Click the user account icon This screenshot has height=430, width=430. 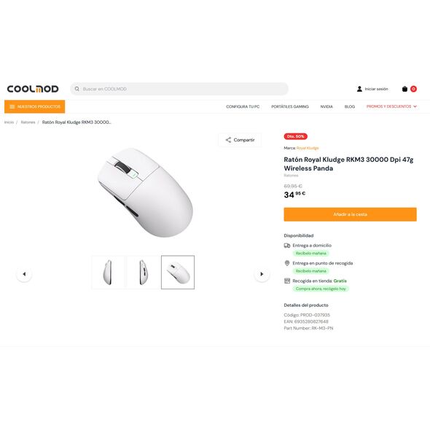coord(359,89)
